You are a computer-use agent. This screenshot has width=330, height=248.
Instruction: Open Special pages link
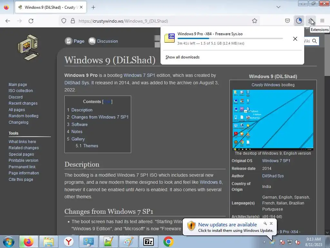[21, 154]
